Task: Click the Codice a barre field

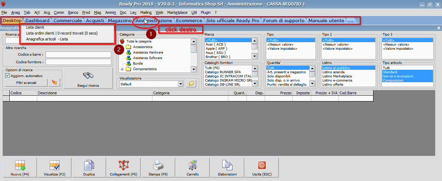Action: coord(78,54)
